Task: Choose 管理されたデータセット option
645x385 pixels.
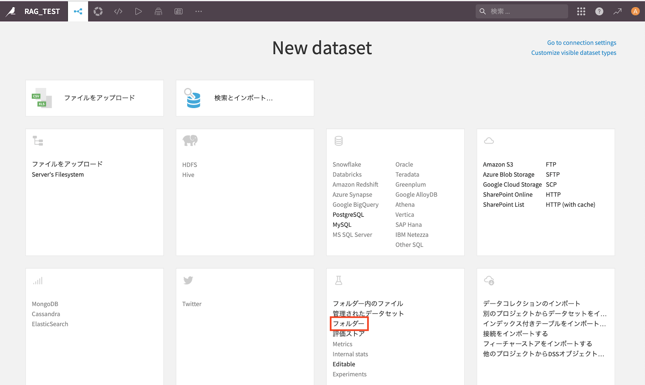Action: coord(368,314)
